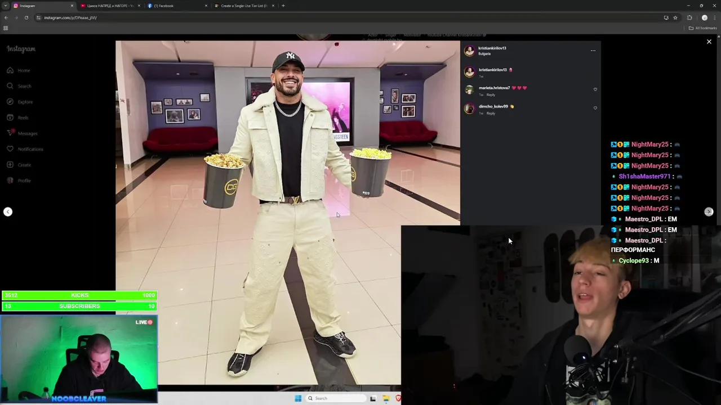Open All Bookmarks folder
This screenshot has height=405, width=721.
click(x=703, y=28)
